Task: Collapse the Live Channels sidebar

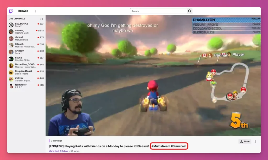Action: (x=41, y=19)
